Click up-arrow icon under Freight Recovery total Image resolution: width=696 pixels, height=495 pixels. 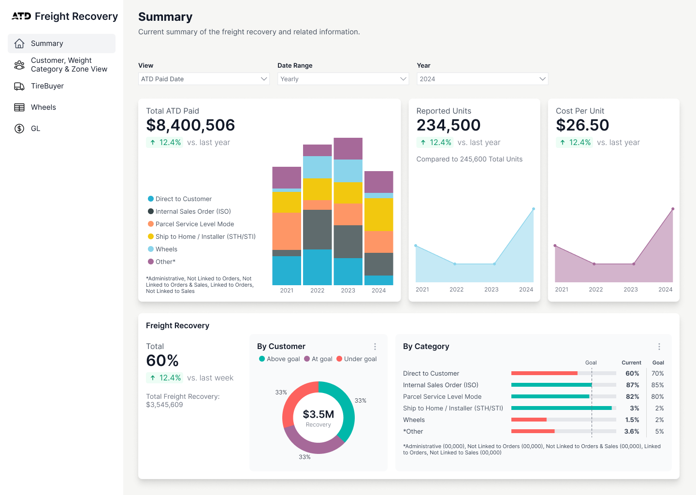(153, 378)
